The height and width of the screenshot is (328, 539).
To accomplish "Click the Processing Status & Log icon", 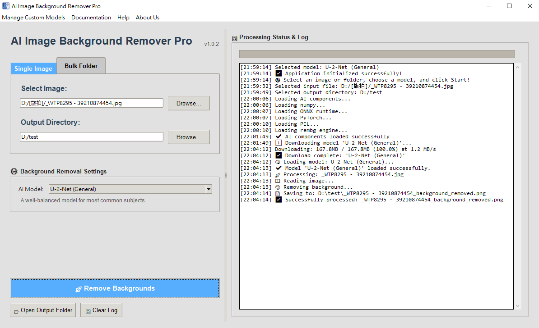I will 234,38.
